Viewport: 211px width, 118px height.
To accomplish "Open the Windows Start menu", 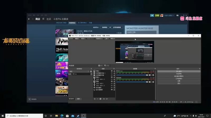I will [3, 116].
